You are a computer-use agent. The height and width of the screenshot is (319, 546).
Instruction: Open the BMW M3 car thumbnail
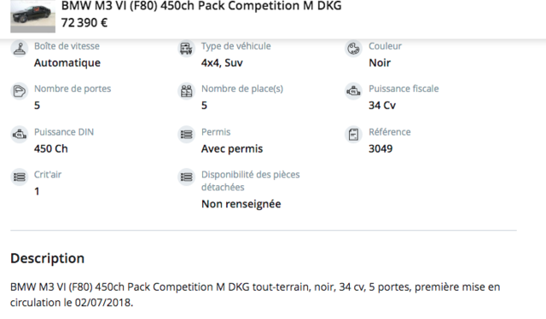[32, 16]
